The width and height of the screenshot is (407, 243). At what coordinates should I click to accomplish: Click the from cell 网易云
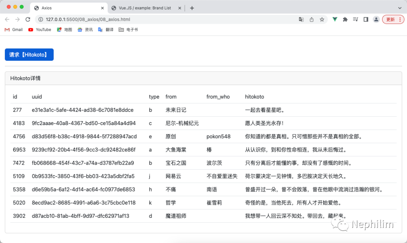(x=173, y=176)
